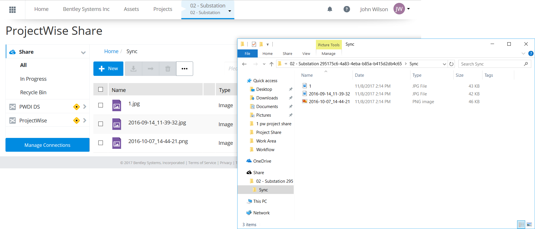Click the Move arrow toolbar icon

coord(150,69)
